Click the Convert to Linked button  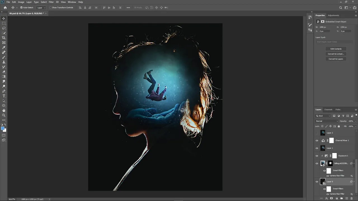(336, 54)
